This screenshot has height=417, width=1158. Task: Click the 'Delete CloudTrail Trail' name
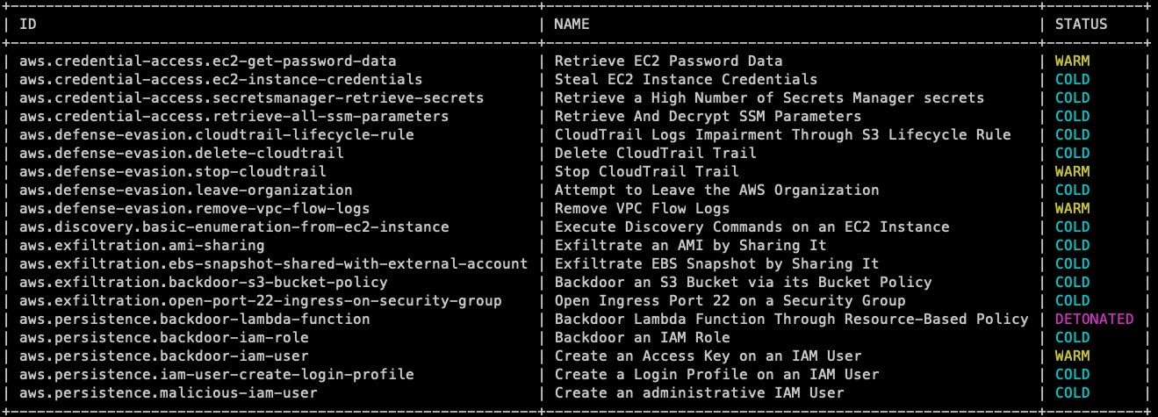point(655,154)
